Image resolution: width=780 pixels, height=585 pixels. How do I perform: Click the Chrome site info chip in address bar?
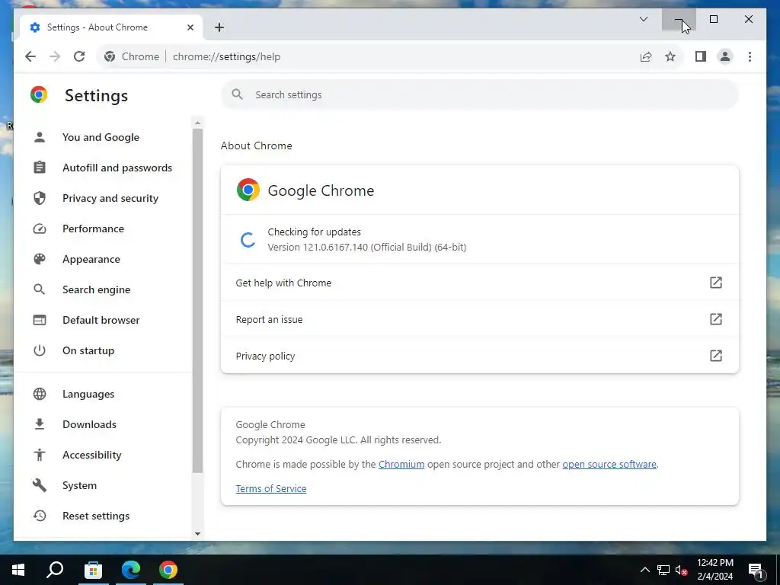click(131, 56)
